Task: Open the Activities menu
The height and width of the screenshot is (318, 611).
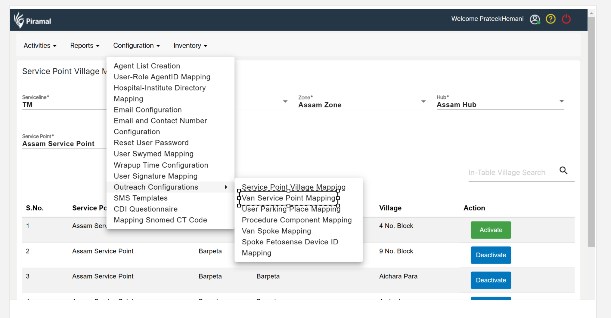Action: click(40, 46)
